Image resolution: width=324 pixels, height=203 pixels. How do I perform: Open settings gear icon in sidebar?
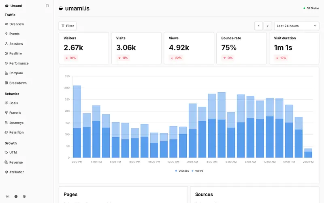tap(24, 197)
